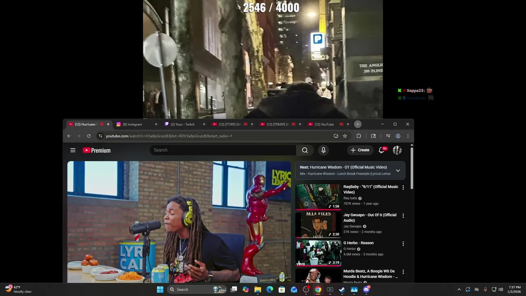Show hidden system tray icons chevron
The width and height of the screenshot is (526, 296).
click(459, 289)
